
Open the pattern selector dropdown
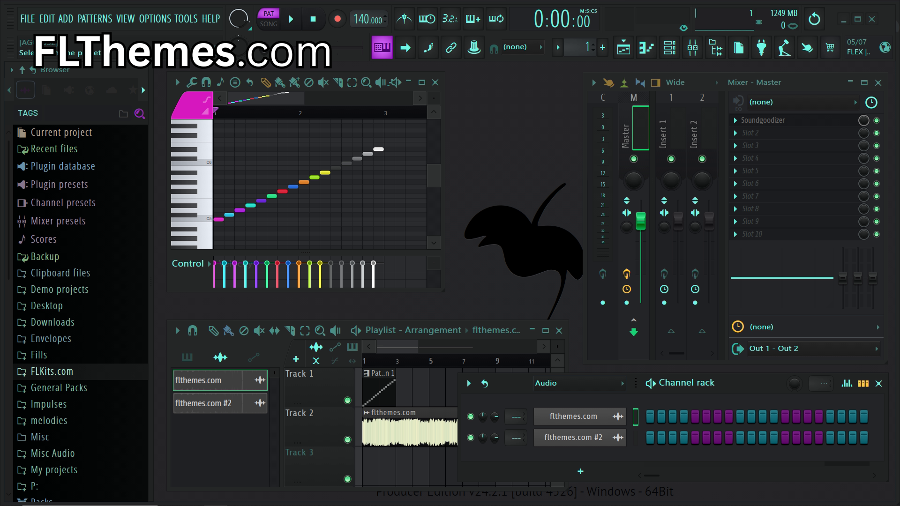click(x=580, y=47)
